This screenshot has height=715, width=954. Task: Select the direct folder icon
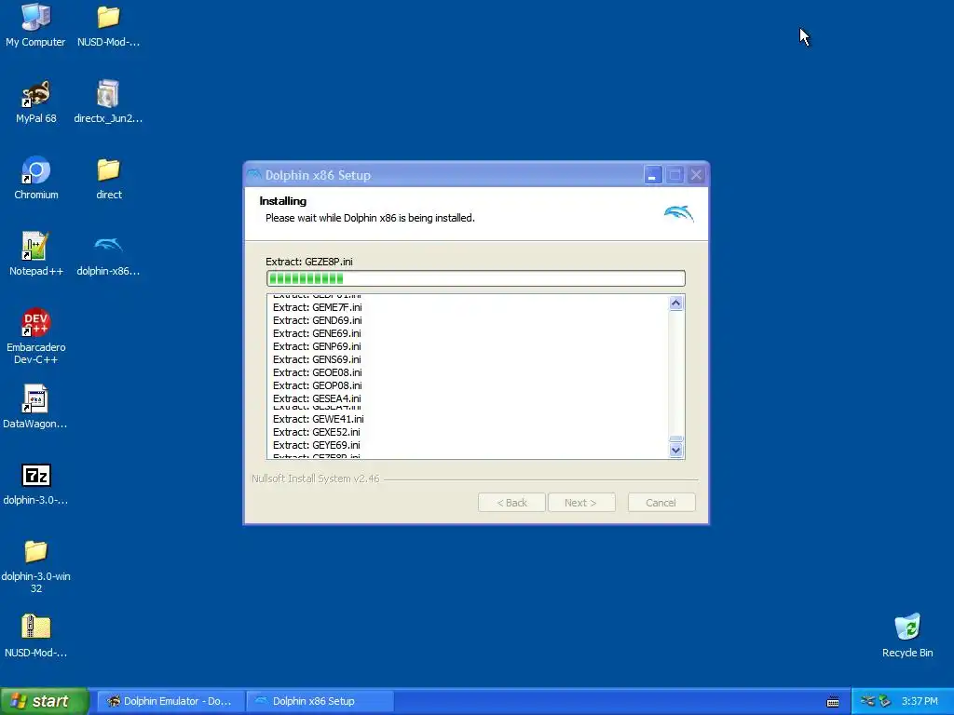click(108, 170)
